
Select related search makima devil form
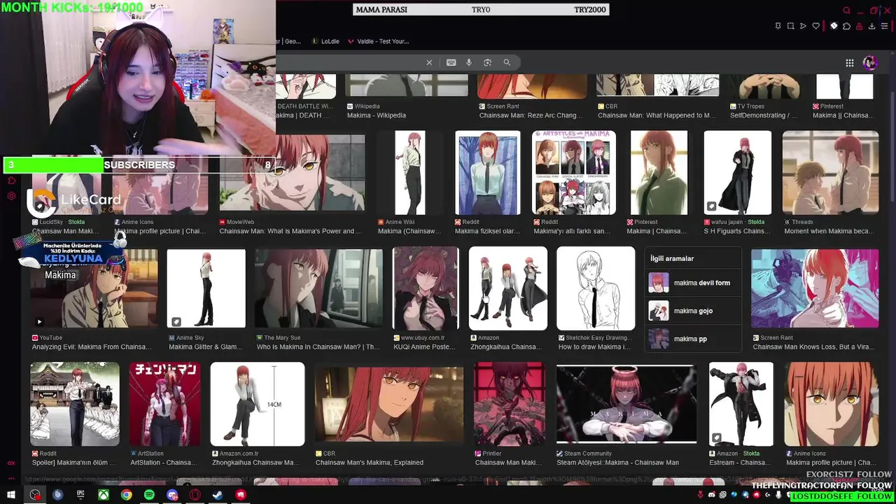pos(693,283)
